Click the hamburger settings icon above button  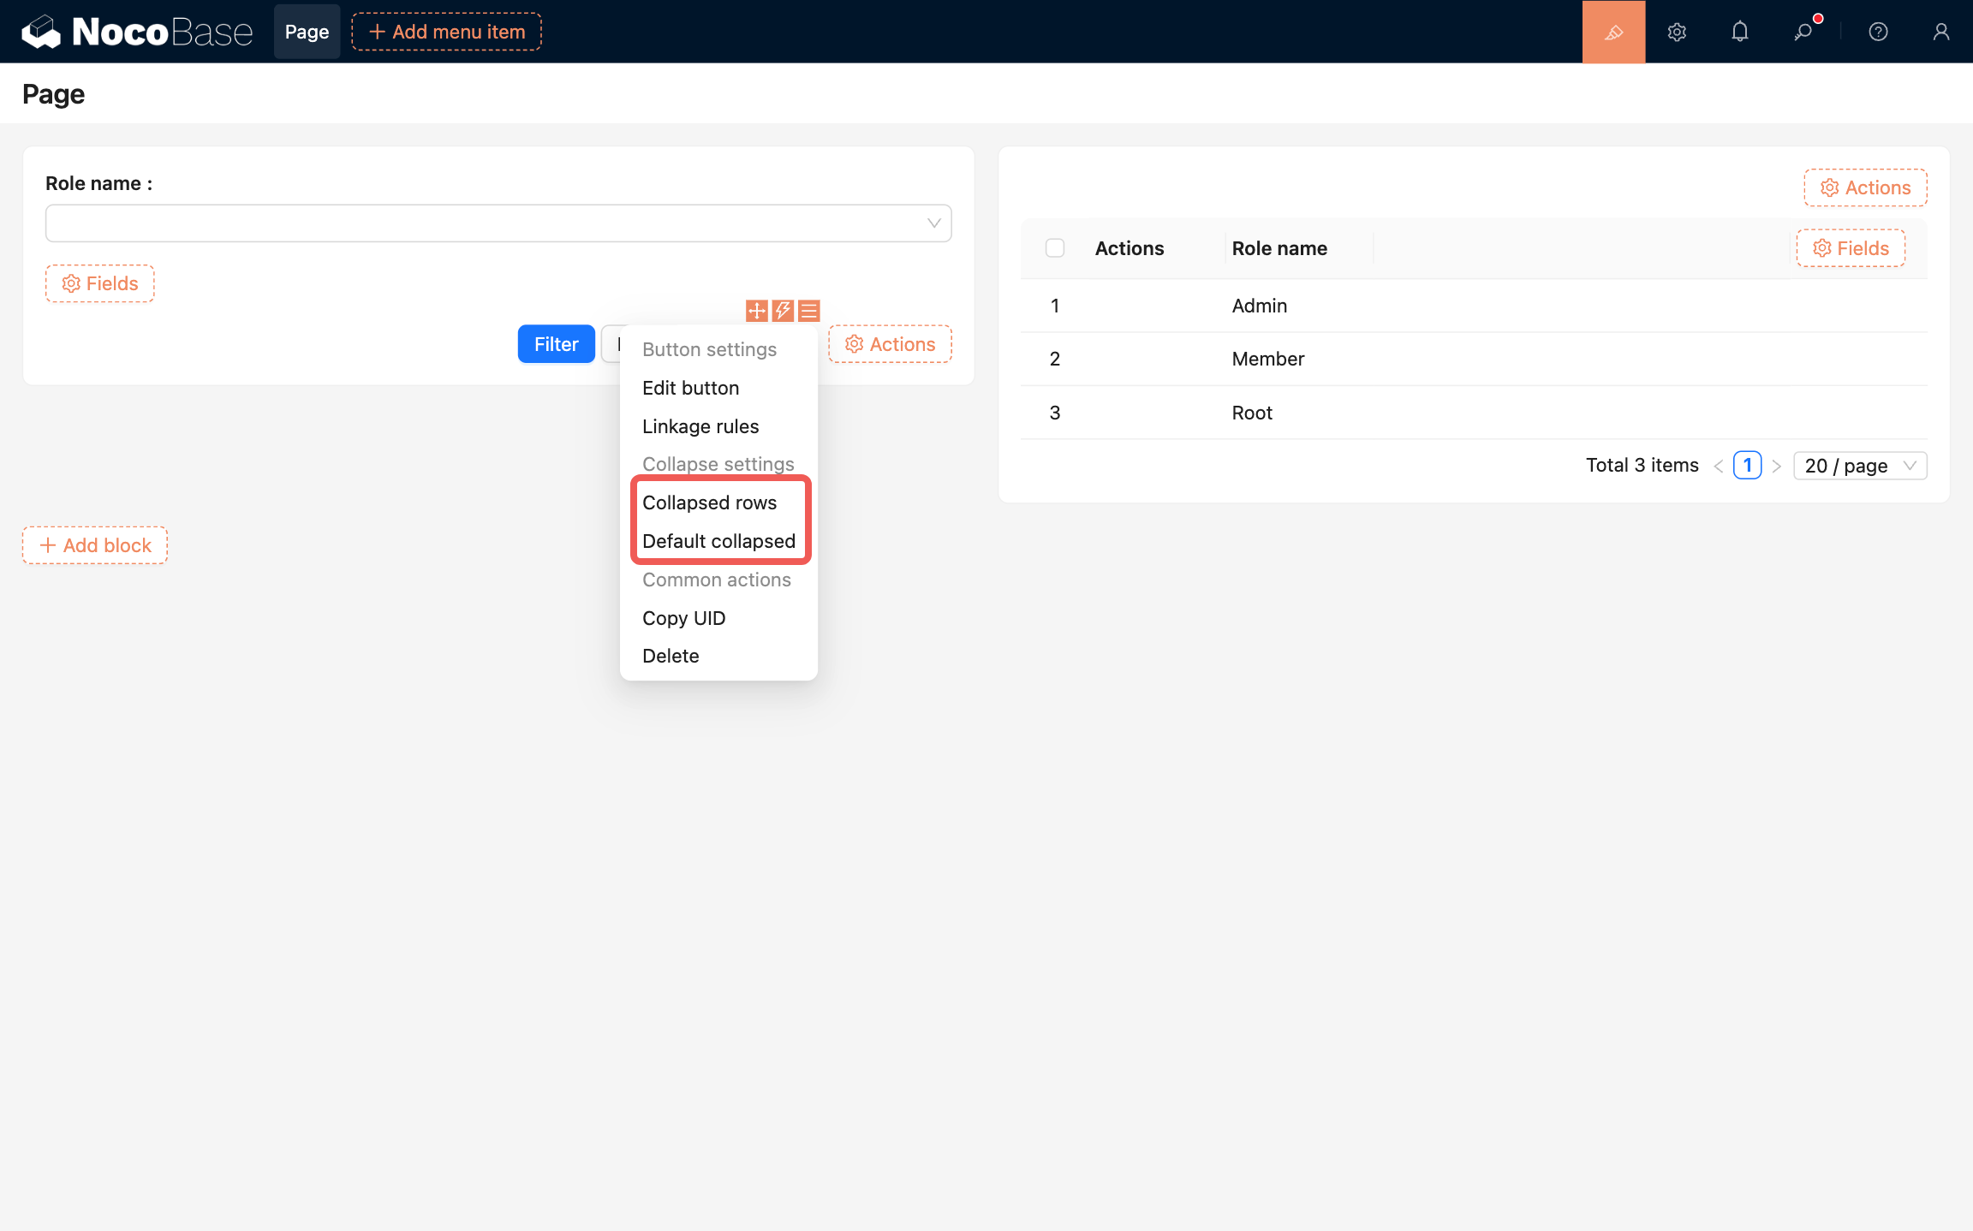point(809,310)
